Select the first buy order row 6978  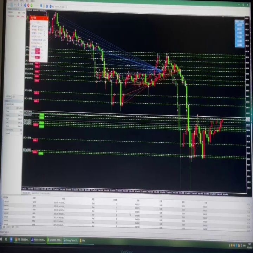pyautogui.click(x=126, y=203)
